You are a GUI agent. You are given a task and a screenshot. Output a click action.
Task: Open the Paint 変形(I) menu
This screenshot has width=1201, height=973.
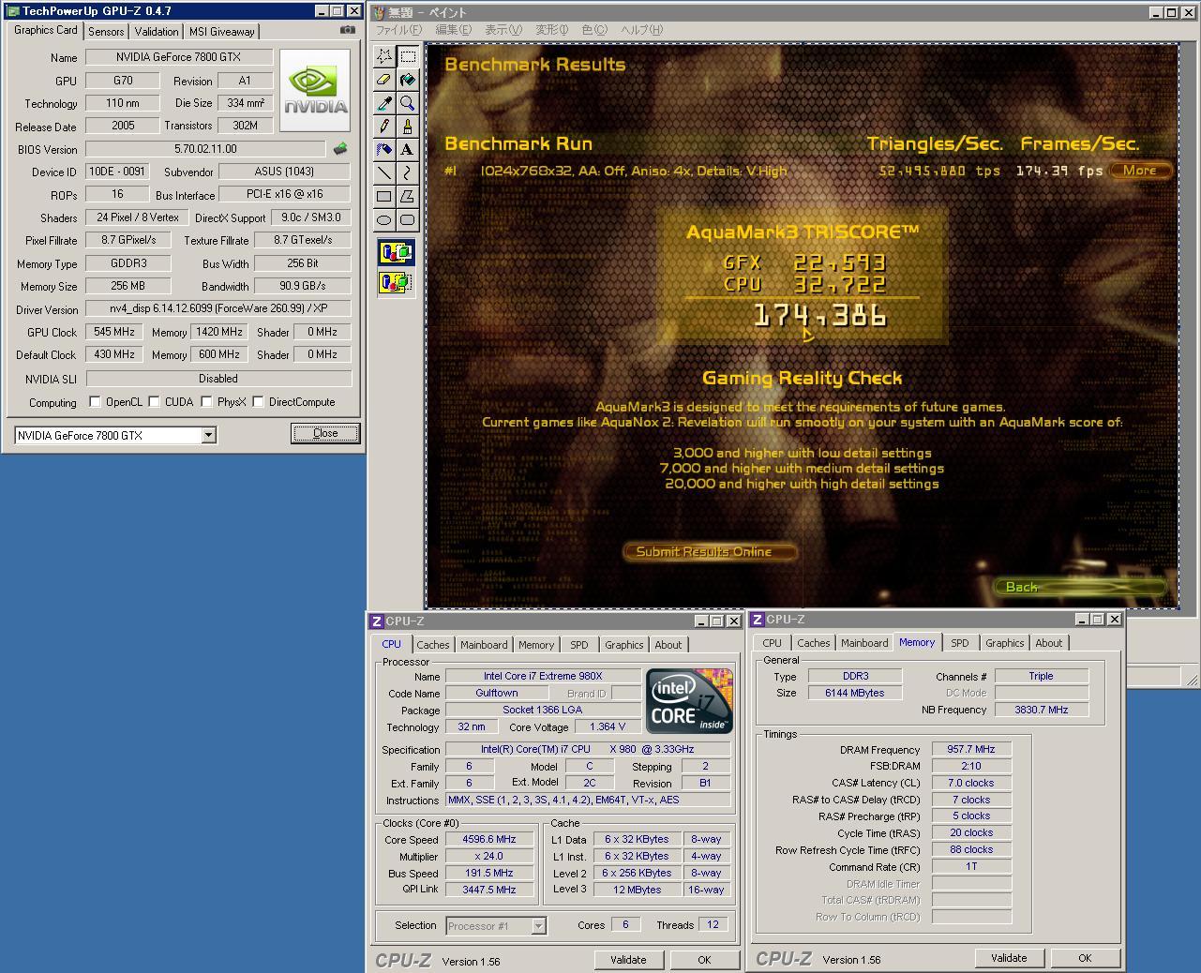point(552,30)
